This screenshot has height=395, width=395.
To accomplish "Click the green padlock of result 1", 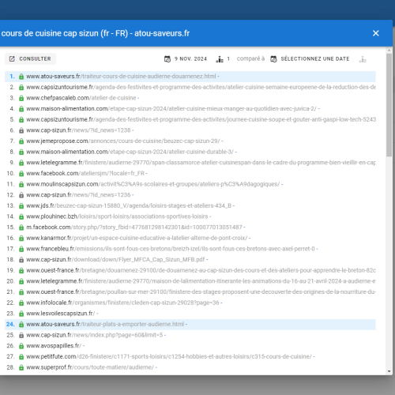I will [x=21, y=77].
